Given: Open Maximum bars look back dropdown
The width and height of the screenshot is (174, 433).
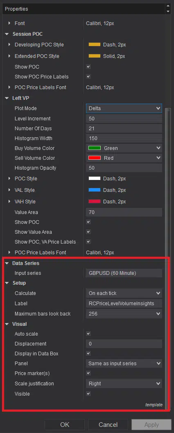Looking at the screenshot, I should point(124,314).
